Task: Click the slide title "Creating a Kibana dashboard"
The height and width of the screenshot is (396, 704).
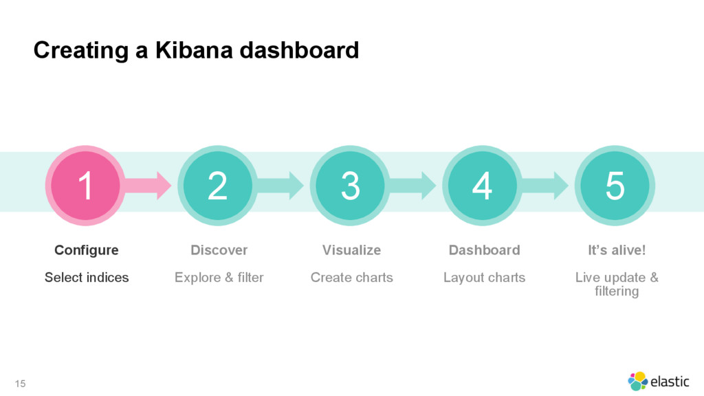Action: click(x=196, y=49)
